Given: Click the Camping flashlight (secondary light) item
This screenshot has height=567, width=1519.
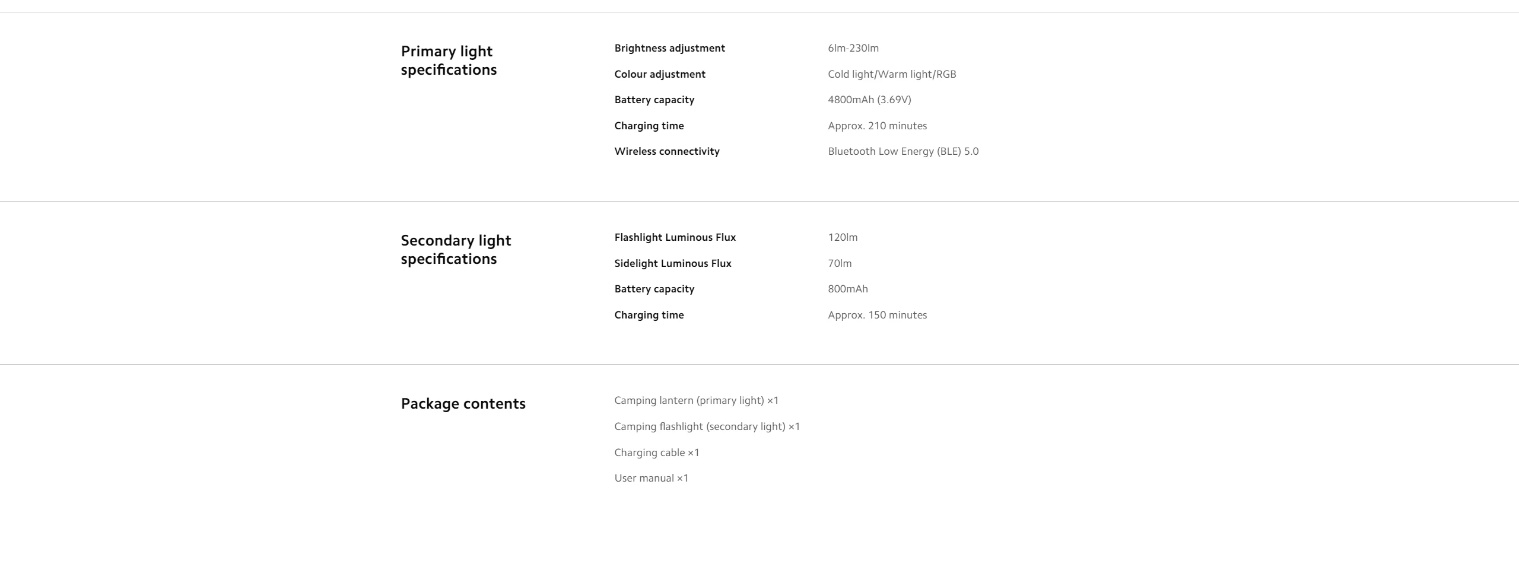Looking at the screenshot, I should click(x=707, y=426).
